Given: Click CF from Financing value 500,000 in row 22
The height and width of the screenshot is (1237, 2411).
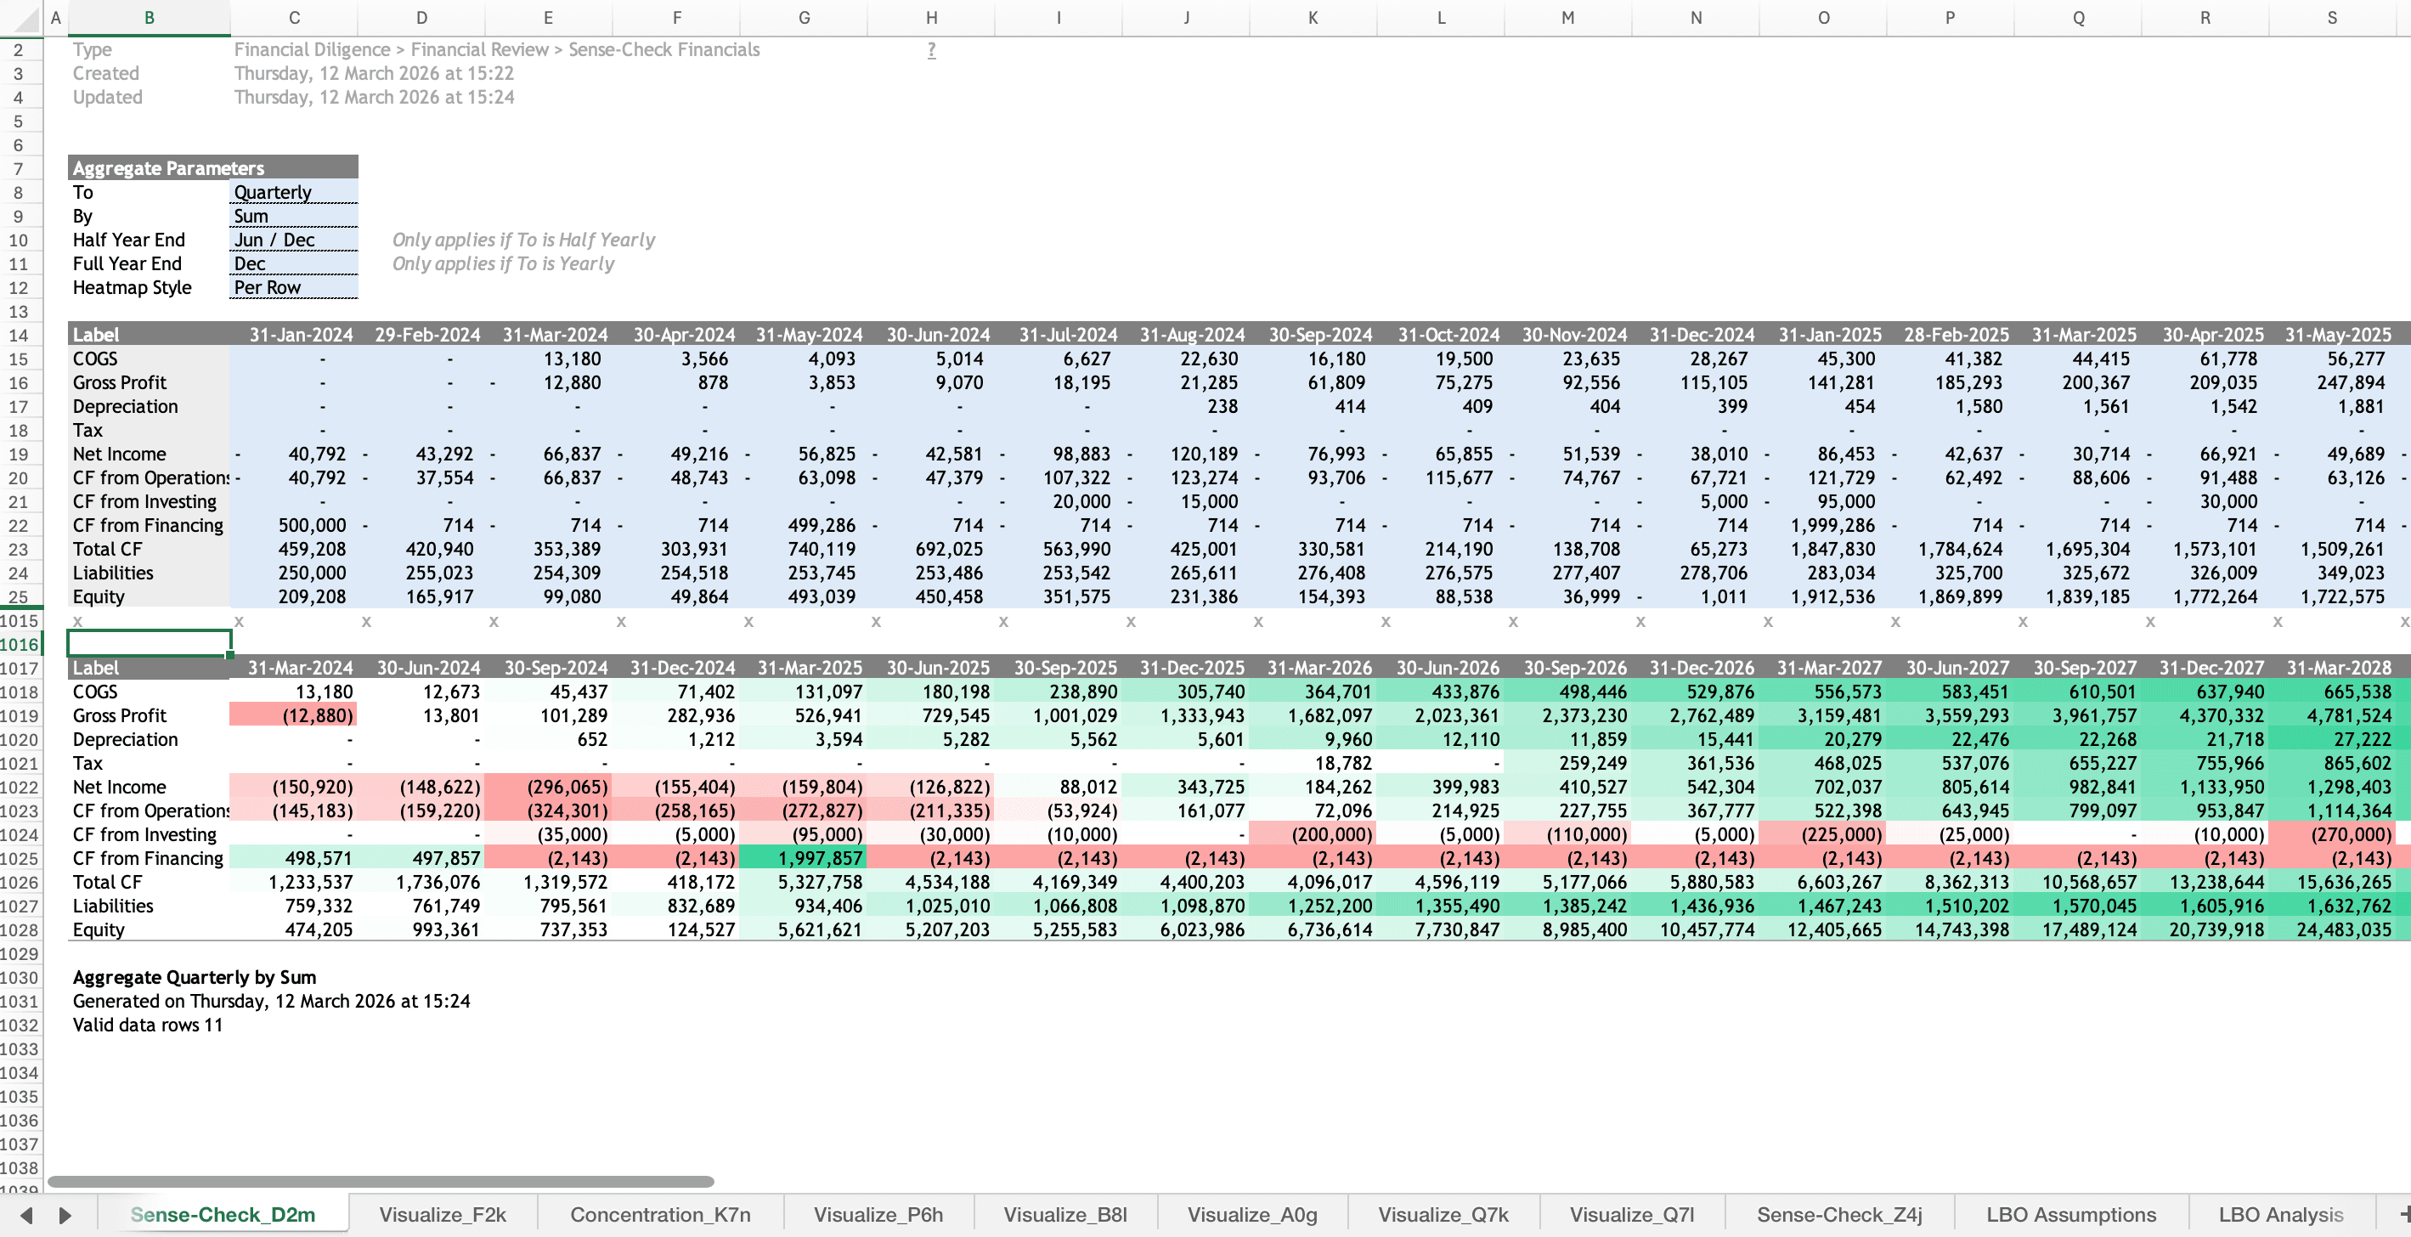Looking at the screenshot, I should 294,526.
